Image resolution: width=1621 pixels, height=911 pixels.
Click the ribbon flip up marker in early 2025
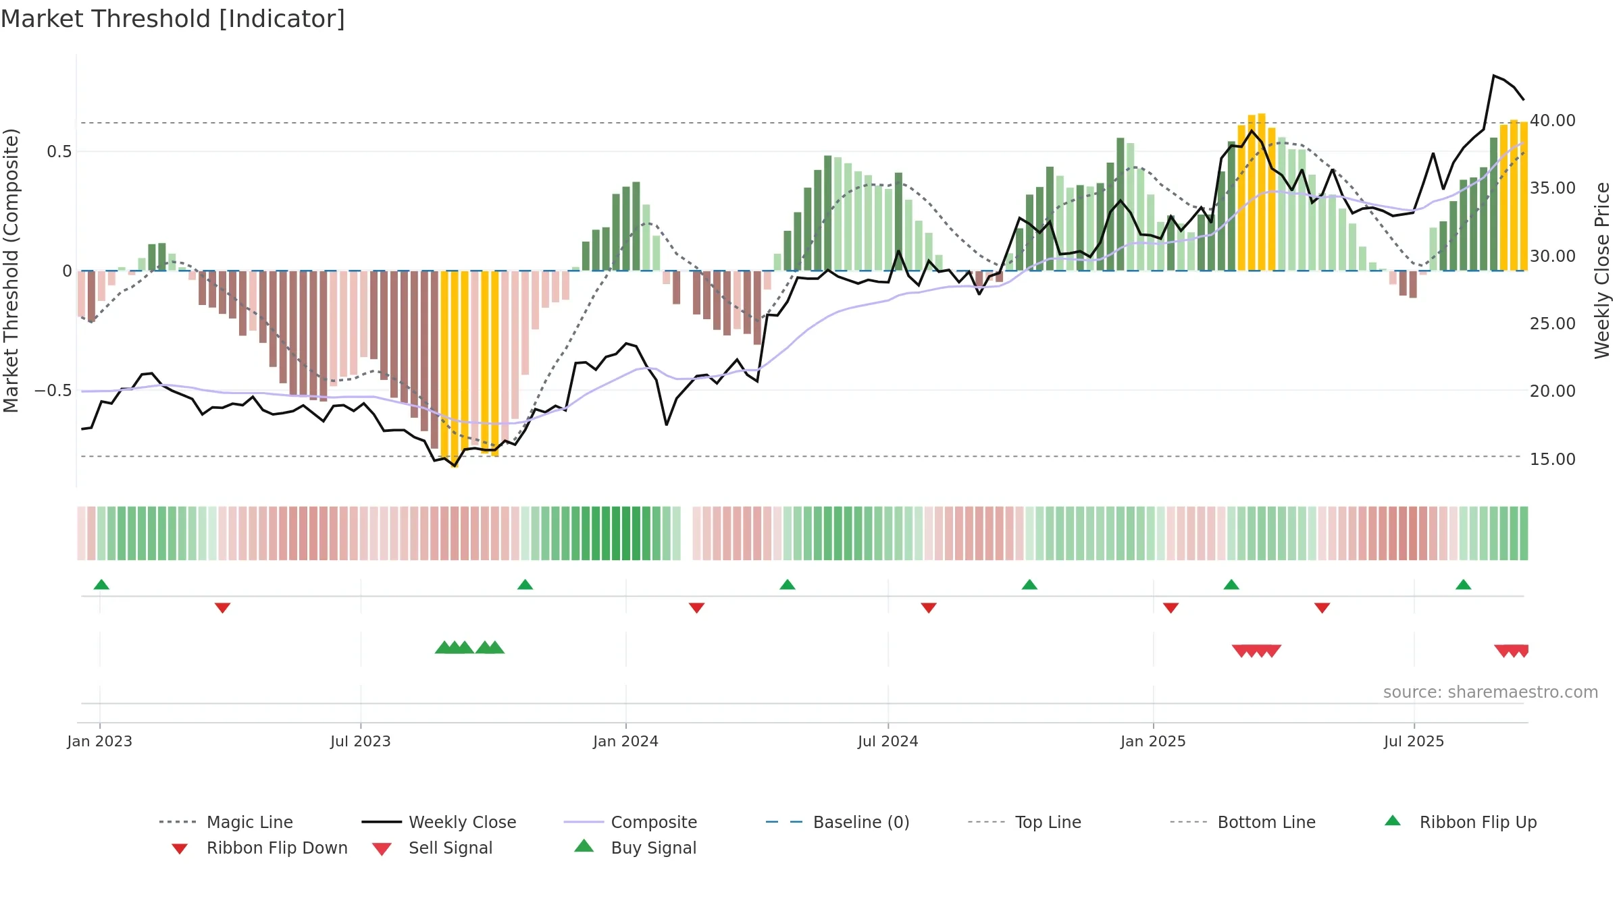(1231, 584)
